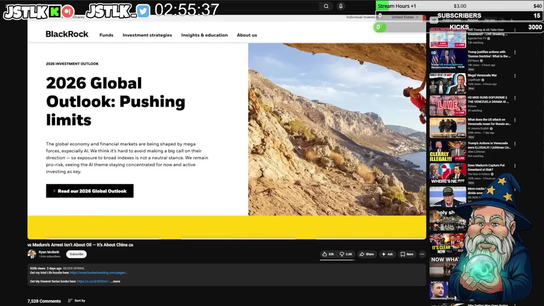This screenshot has width=544, height=306.
Task: Open WHERE'S NEXT Greenland thumbnail
Action: (448, 173)
